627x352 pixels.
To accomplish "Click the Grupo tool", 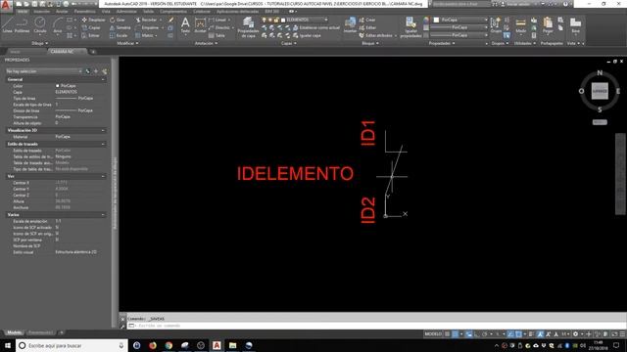I will click(x=496, y=24).
